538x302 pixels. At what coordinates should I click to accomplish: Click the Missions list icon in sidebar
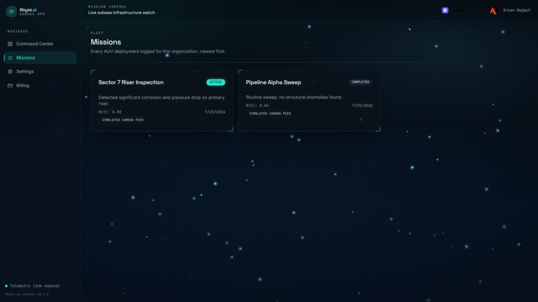[10, 58]
